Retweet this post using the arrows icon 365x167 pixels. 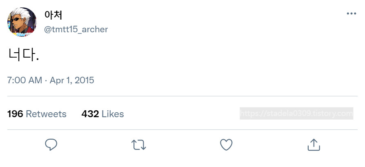(x=138, y=145)
